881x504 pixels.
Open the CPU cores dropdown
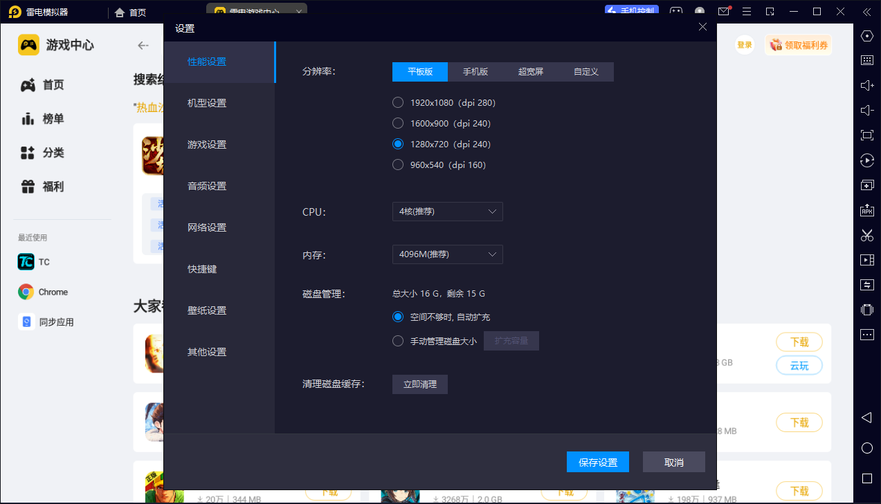[x=447, y=212]
